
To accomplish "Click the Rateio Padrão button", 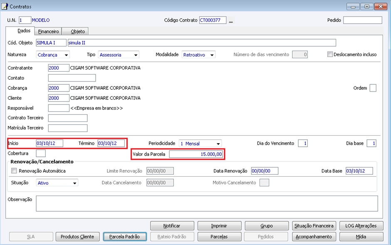I will click(172, 237).
